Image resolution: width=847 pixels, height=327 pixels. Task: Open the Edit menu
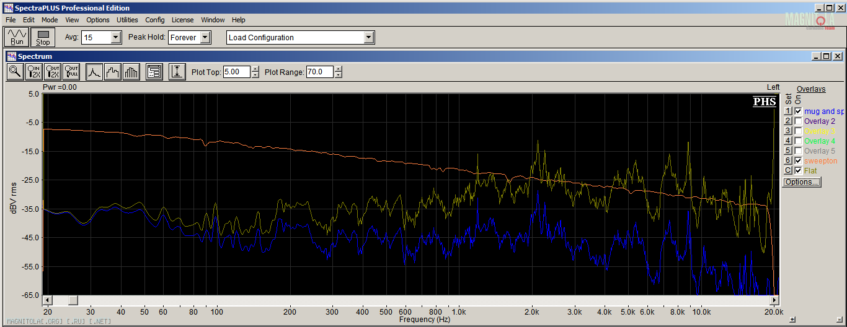29,20
